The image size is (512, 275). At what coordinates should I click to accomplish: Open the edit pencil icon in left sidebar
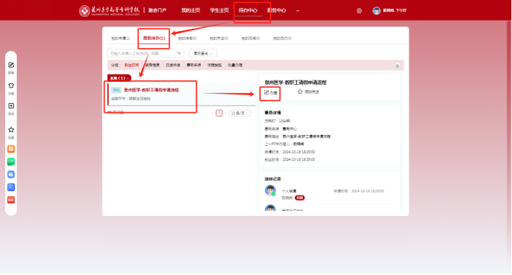11,65
